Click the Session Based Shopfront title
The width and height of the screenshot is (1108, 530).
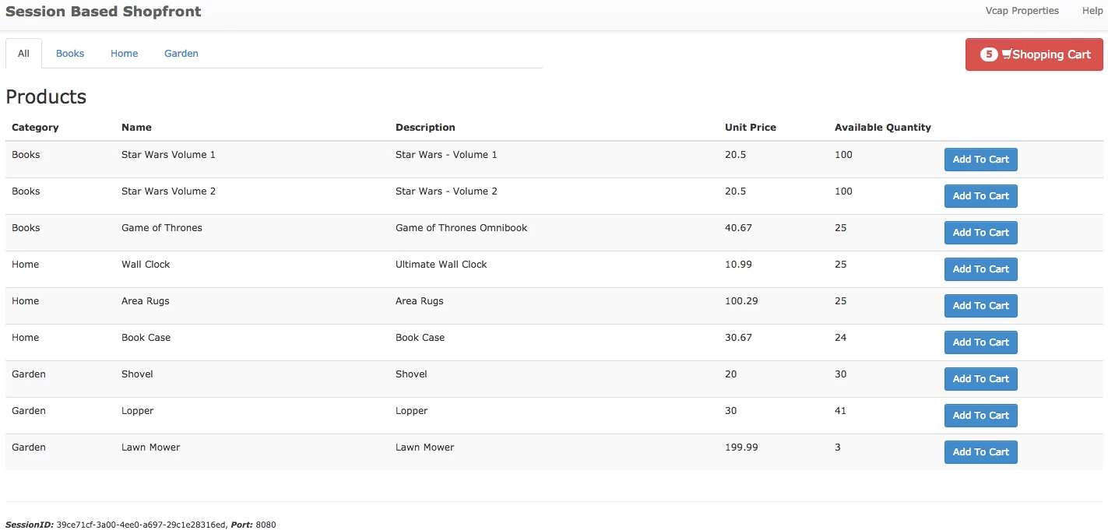[104, 12]
